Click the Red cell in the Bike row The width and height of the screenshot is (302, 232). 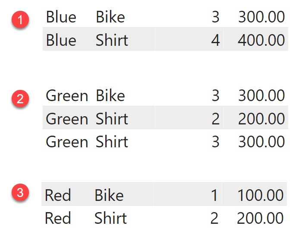click(58, 195)
